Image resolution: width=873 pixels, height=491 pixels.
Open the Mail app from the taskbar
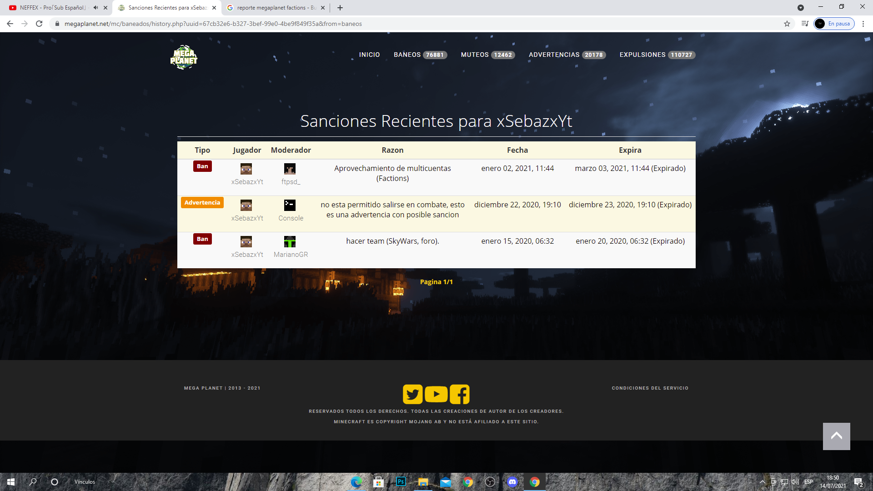(446, 482)
